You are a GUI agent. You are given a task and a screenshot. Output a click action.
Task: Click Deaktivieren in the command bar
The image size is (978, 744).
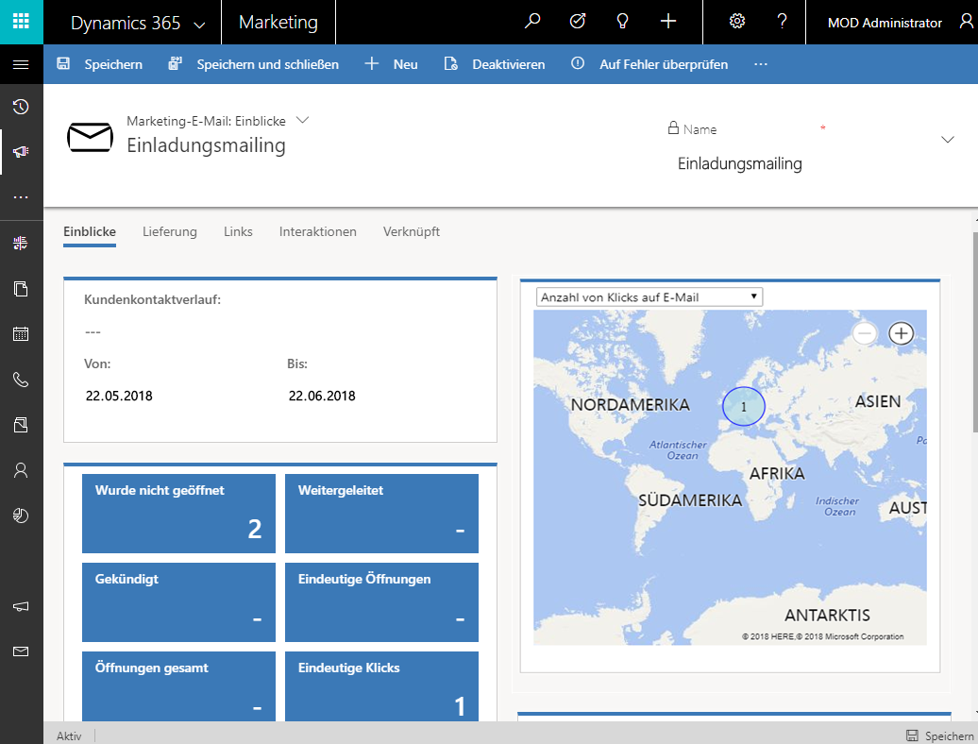(x=494, y=64)
